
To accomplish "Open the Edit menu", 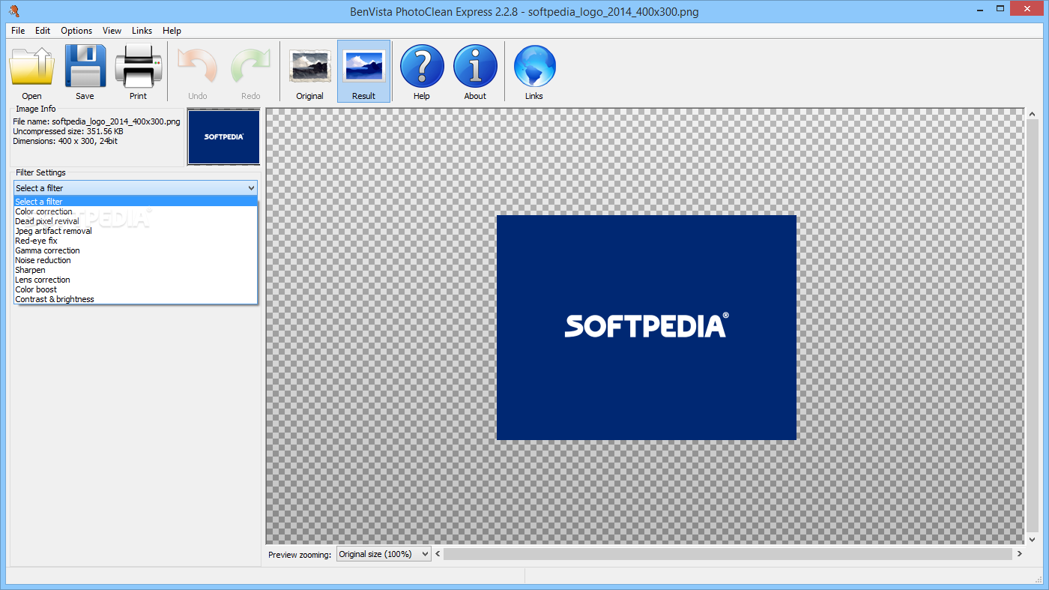I will pyautogui.click(x=43, y=31).
